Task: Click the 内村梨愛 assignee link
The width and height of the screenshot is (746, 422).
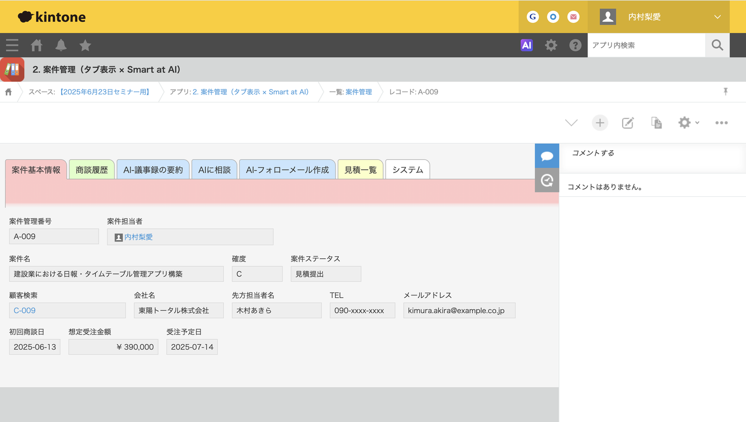Action: 138,237
